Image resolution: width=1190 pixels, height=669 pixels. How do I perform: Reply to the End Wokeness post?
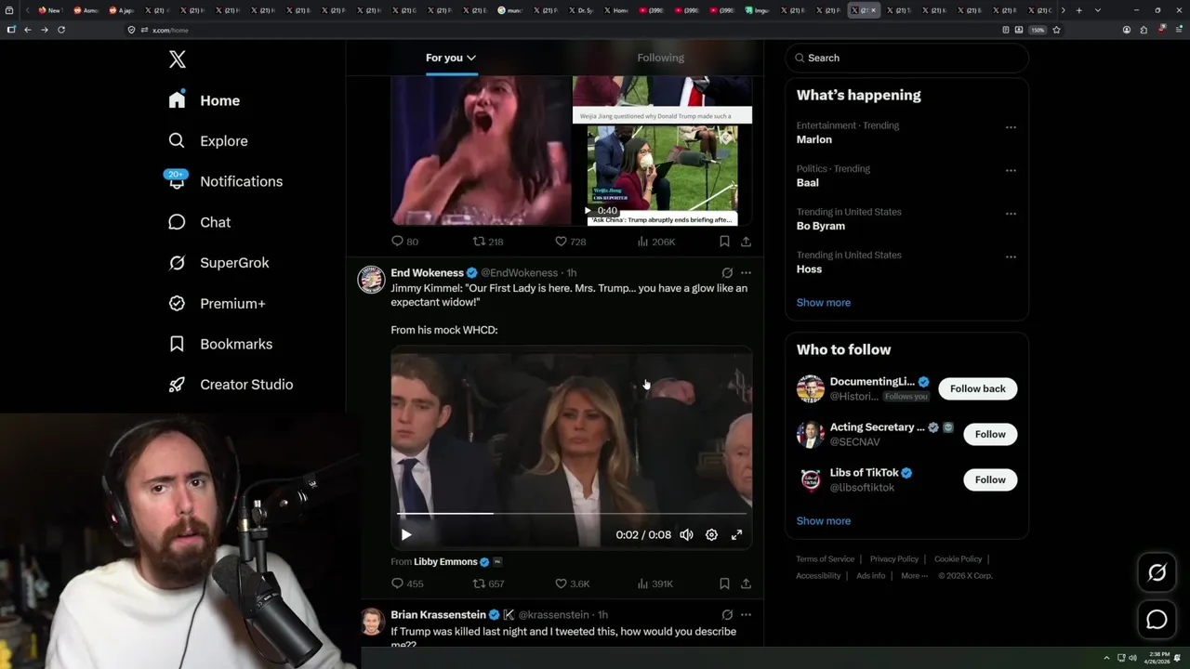point(406,584)
